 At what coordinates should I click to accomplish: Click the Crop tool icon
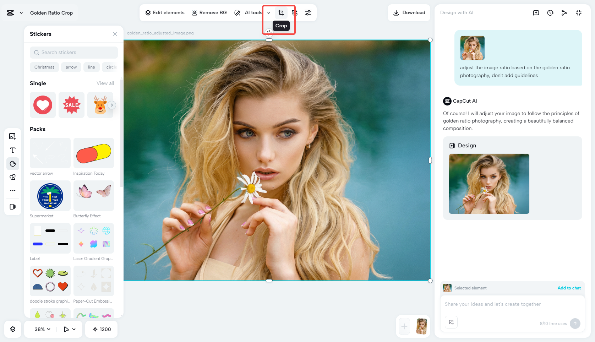tap(281, 13)
